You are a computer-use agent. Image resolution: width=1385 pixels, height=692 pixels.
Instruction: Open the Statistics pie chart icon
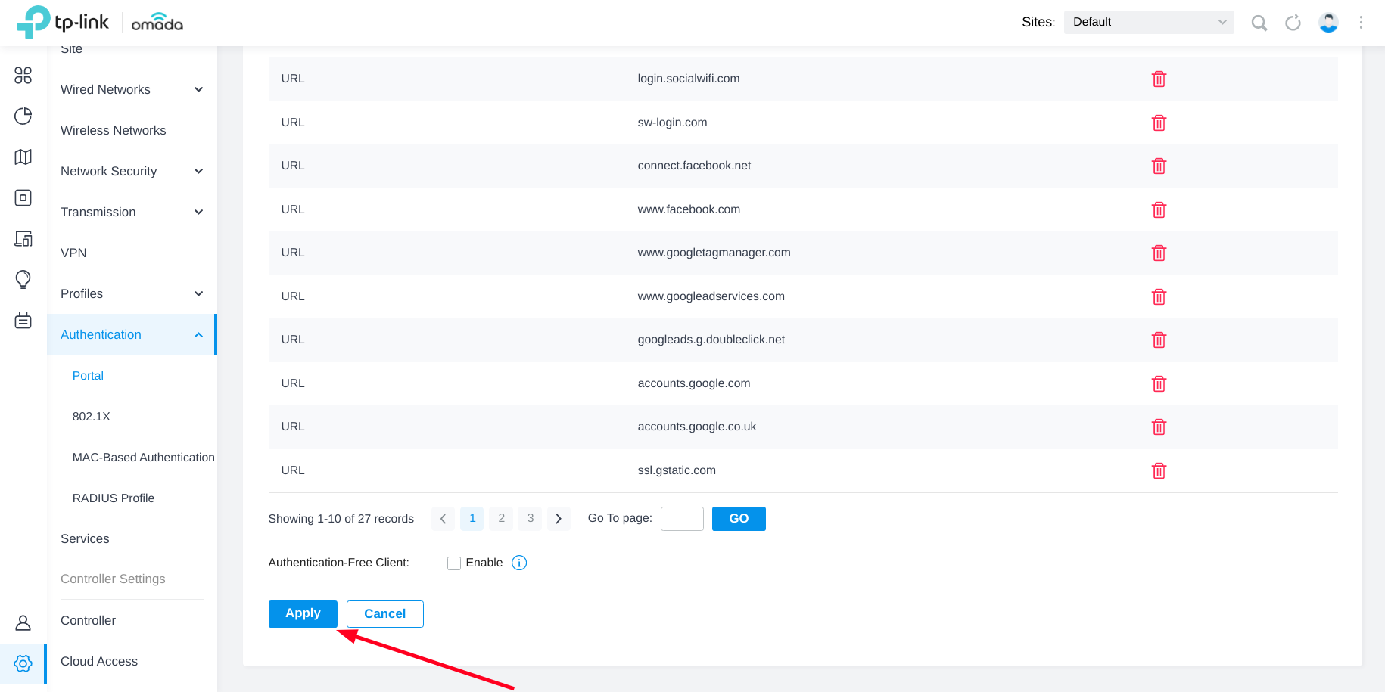(x=23, y=116)
